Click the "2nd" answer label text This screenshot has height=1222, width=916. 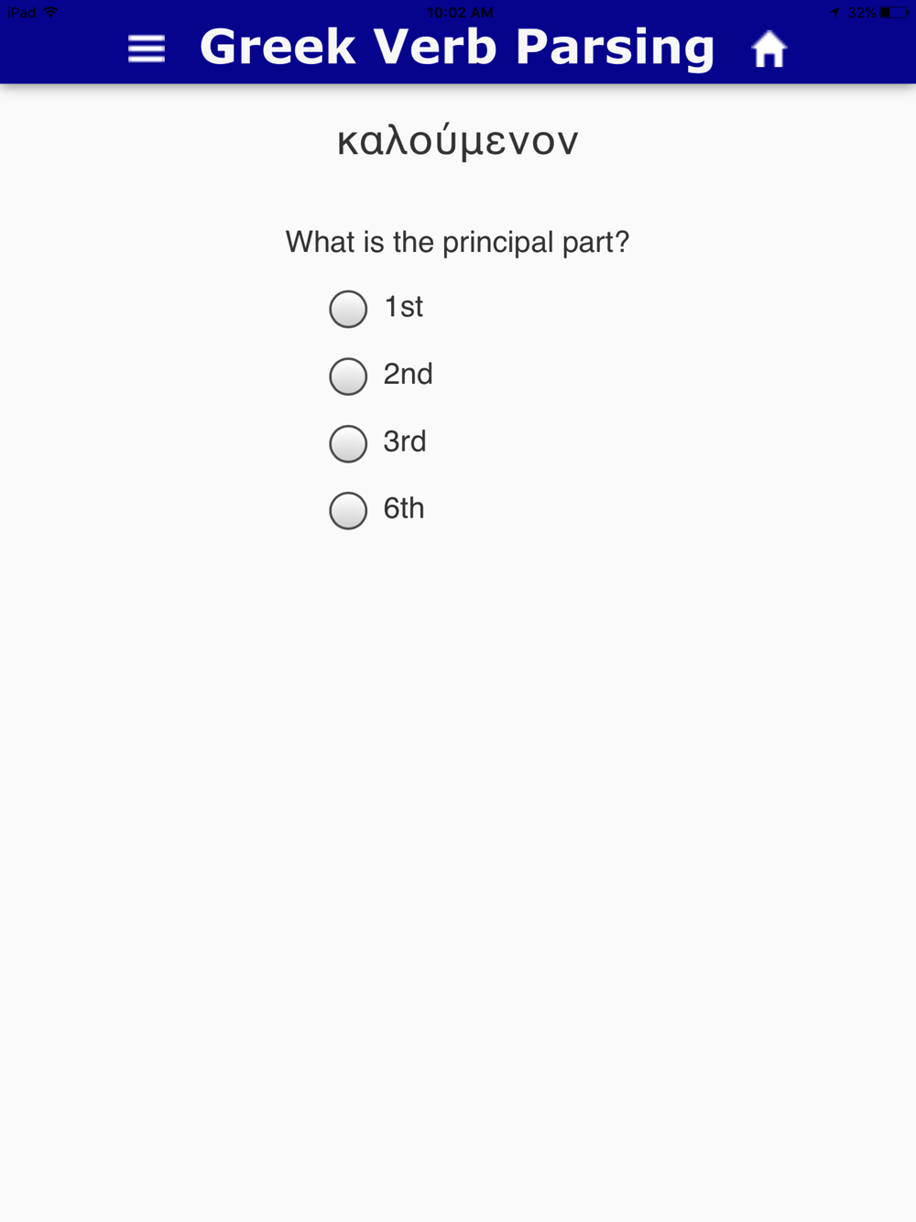[408, 374]
